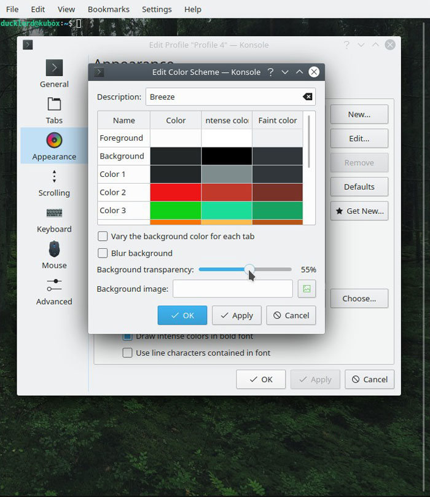This screenshot has height=497, width=430.
Task: Select the Tabs page icon
Action: point(54,104)
